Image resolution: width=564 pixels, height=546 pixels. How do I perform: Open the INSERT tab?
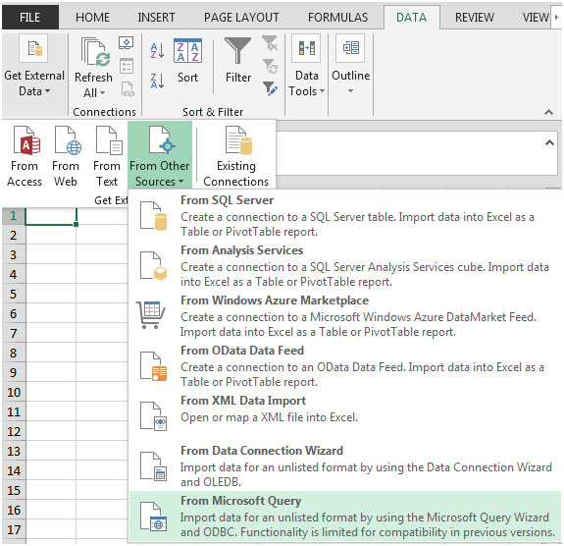[156, 18]
